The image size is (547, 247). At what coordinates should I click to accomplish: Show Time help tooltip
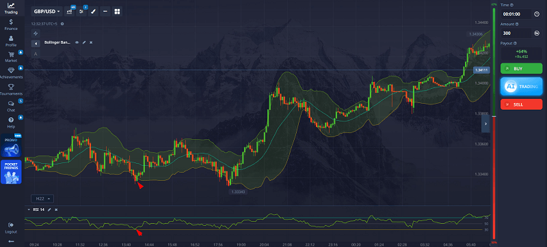[512, 5]
